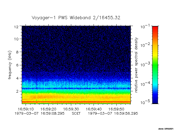Viewport: 174px width, 130px height.
Task: Click the red band at the spectrogram bottom
Action: pos(76,102)
